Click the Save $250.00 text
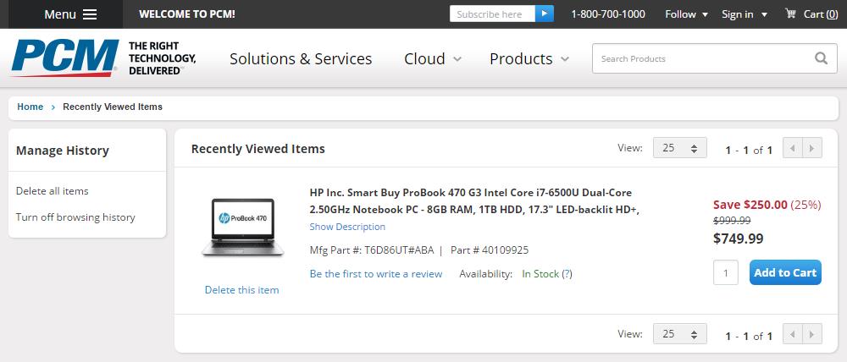The height and width of the screenshot is (362, 847). click(x=750, y=205)
